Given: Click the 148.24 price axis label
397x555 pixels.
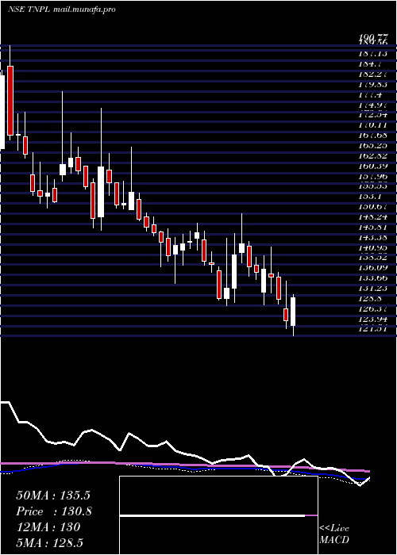Looking at the screenshot, I should point(372,217).
